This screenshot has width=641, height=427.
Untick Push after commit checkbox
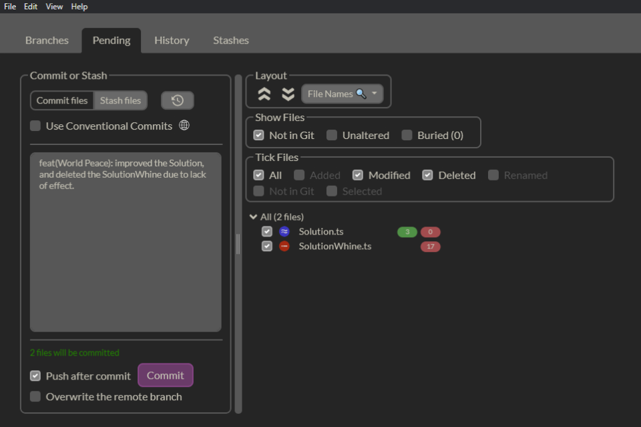pyautogui.click(x=35, y=376)
